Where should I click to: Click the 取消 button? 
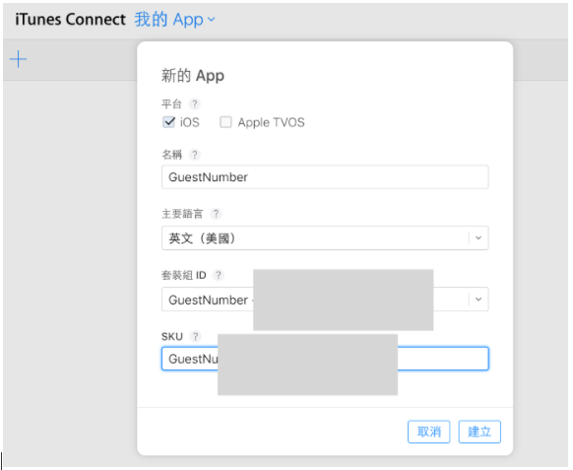click(x=428, y=432)
